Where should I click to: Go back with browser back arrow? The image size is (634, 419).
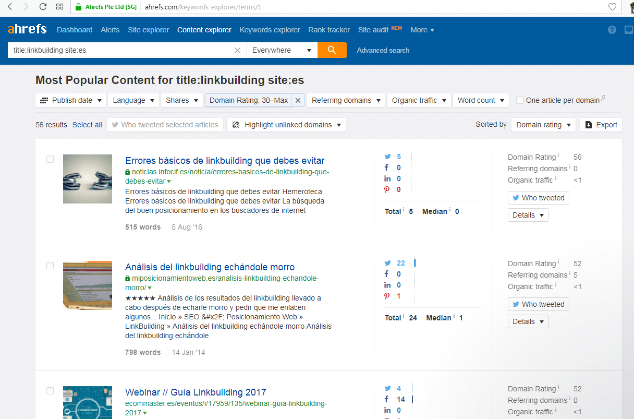9,7
